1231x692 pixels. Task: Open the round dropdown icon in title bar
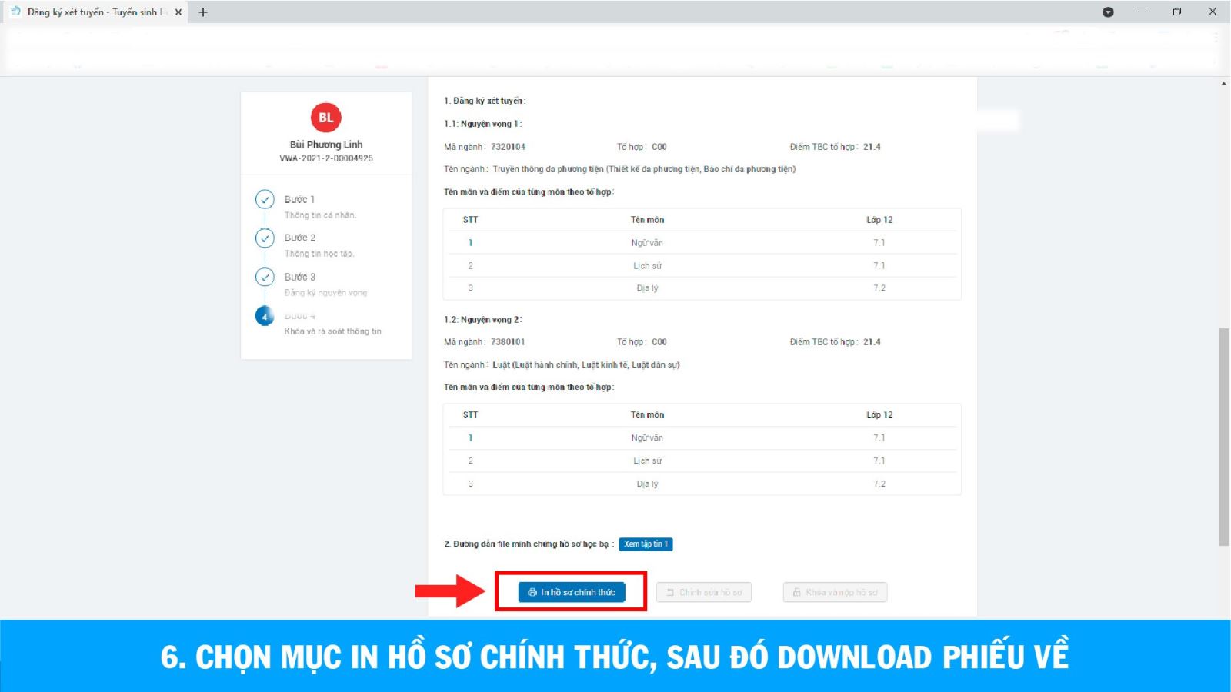click(1108, 12)
